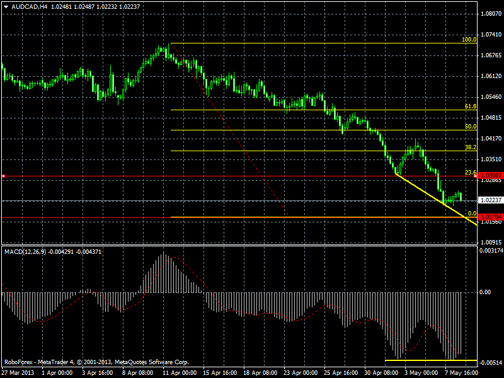Viewport: 504px width, 378px height.
Task: Select the Fibonacci 23.6 level label
Action: pyautogui.click(x=471, y=173)
